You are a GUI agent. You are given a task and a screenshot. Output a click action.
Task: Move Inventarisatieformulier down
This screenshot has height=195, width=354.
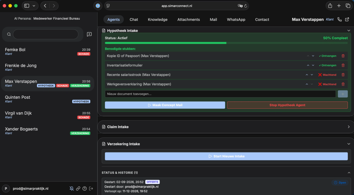coord(313,65)
